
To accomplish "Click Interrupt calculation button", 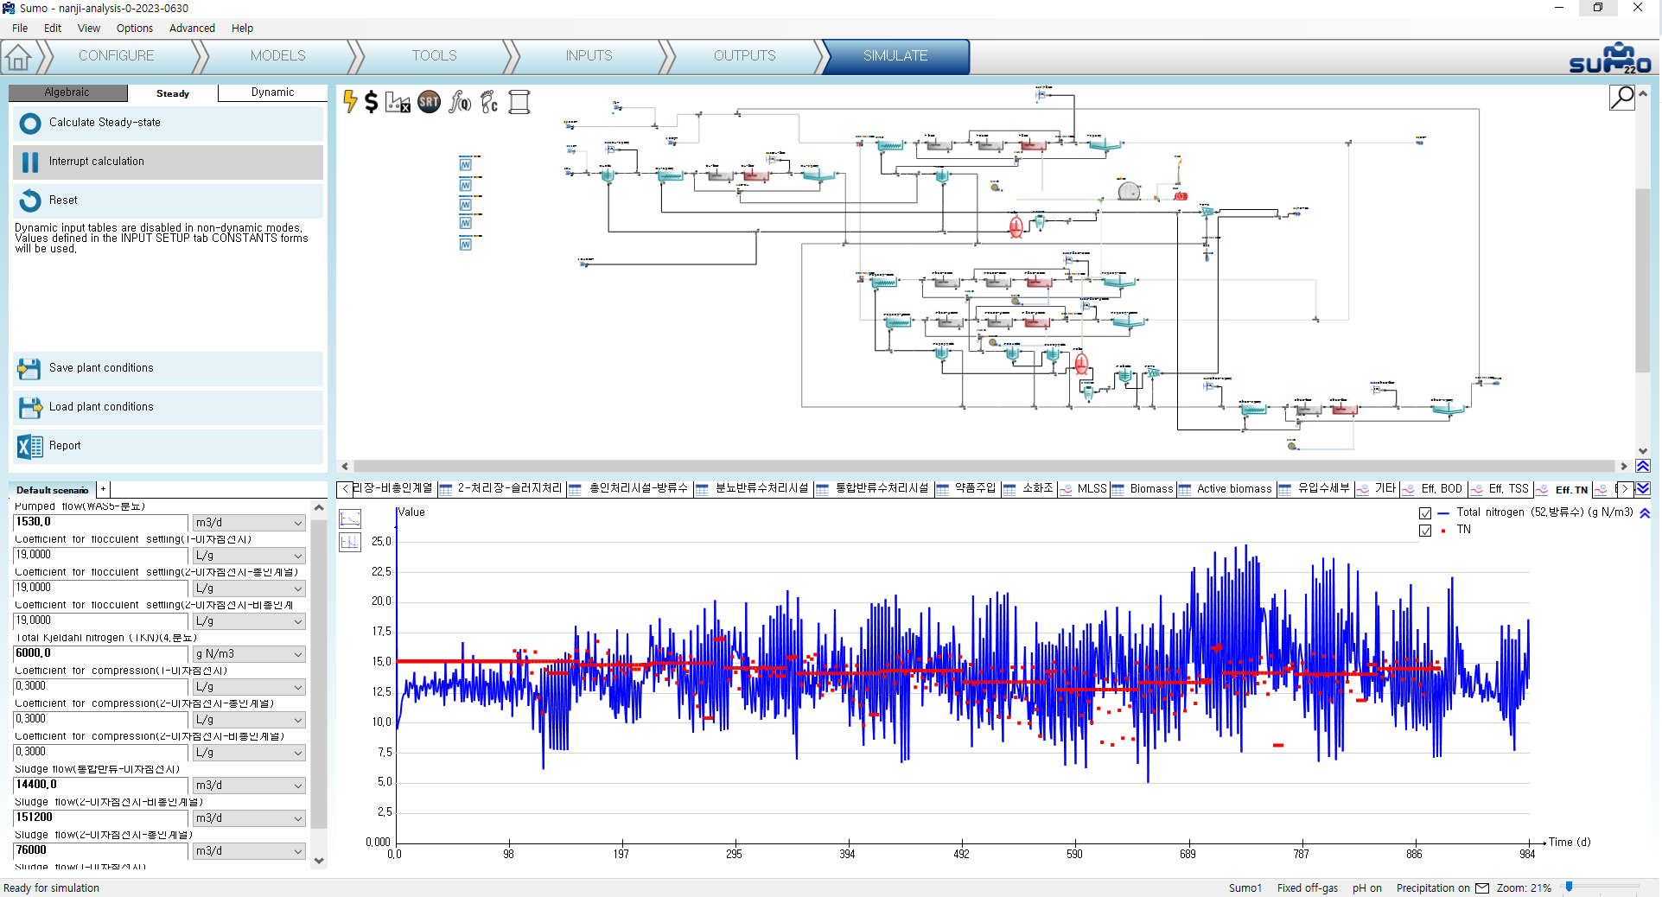I will point(168,162).
